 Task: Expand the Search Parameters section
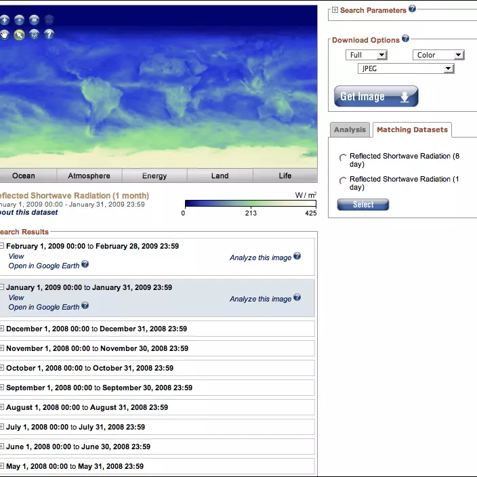pyautogui.click(x=335, y=10)
